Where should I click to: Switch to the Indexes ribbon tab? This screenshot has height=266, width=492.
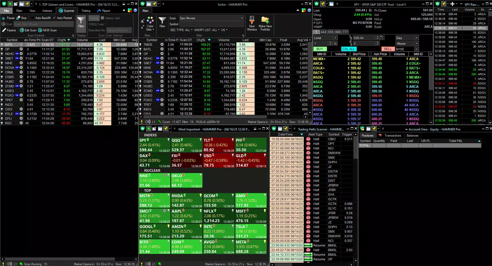(x=47, y=11)
